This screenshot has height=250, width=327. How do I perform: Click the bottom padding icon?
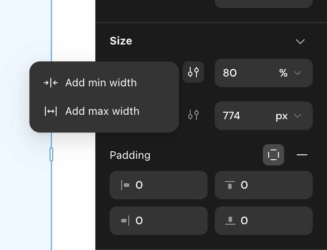tap(230, 221)
